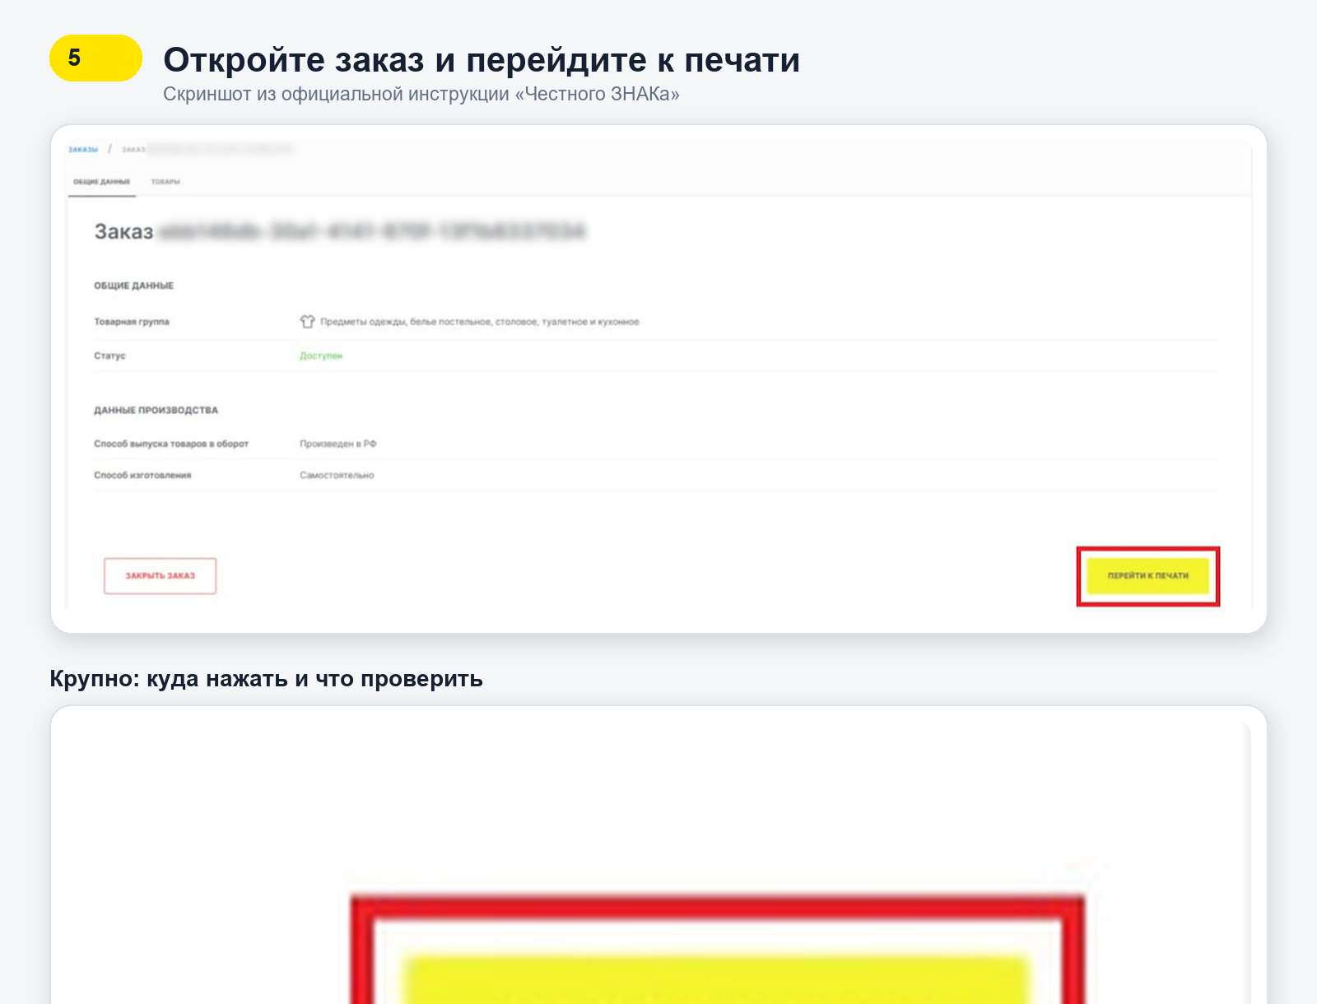
Task: Click the ДАННЫЕ ПРОИЗВОДСТВА section heading
Action: tap(156, 410)
